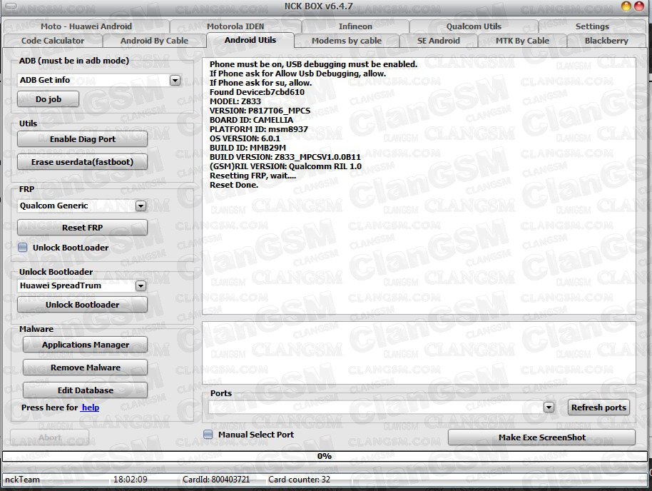The height and width of the screenshot is (491, 652).
Task: Switch to Android By Cable tab
Action: 154,41
